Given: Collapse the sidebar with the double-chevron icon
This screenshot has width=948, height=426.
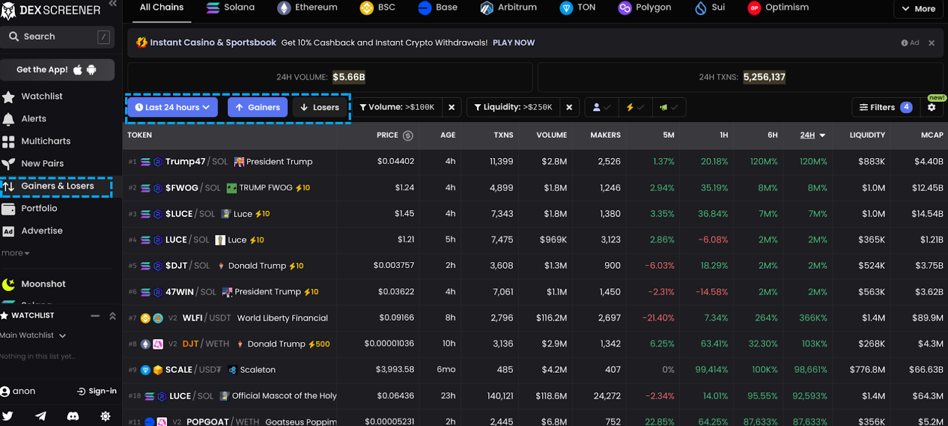Looking at the screenshot, I should coord(113,4).
